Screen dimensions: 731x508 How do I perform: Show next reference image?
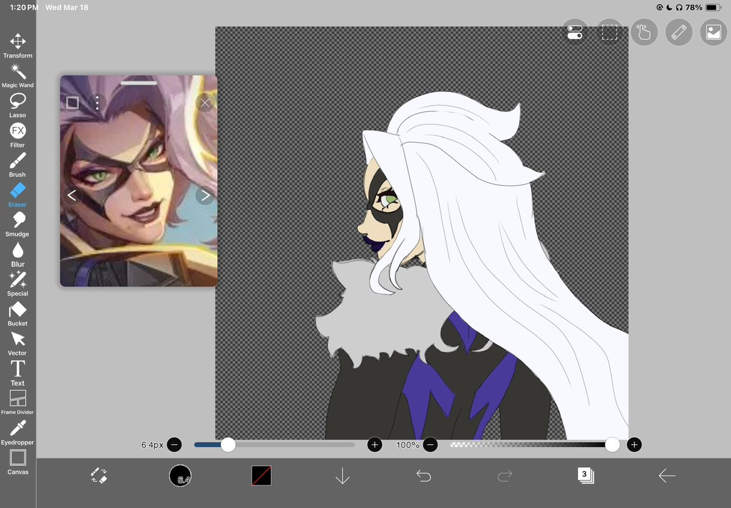pos(205,195)
